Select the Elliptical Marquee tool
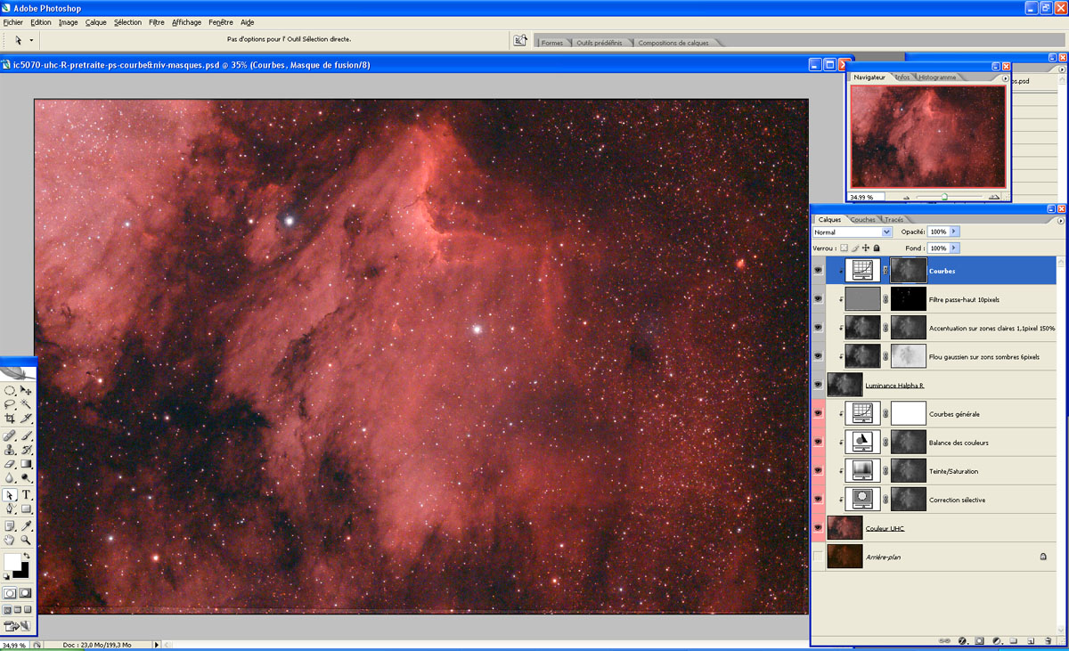 9,390
